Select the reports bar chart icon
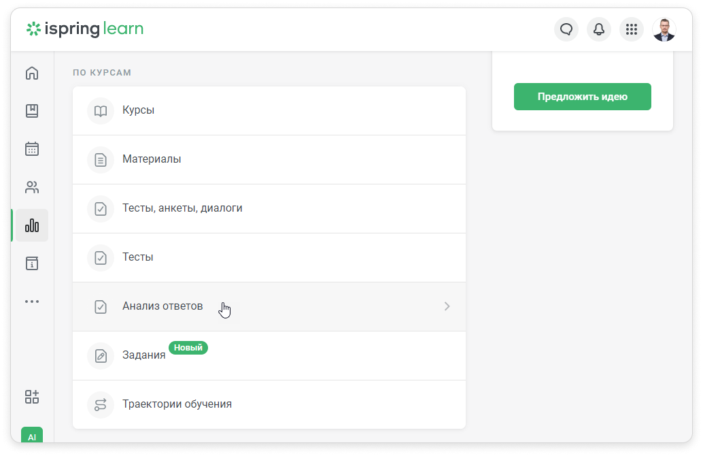Image resolution: width=703 pixels, height=456 pixels. pyautogui.click(x=32, y=225)
